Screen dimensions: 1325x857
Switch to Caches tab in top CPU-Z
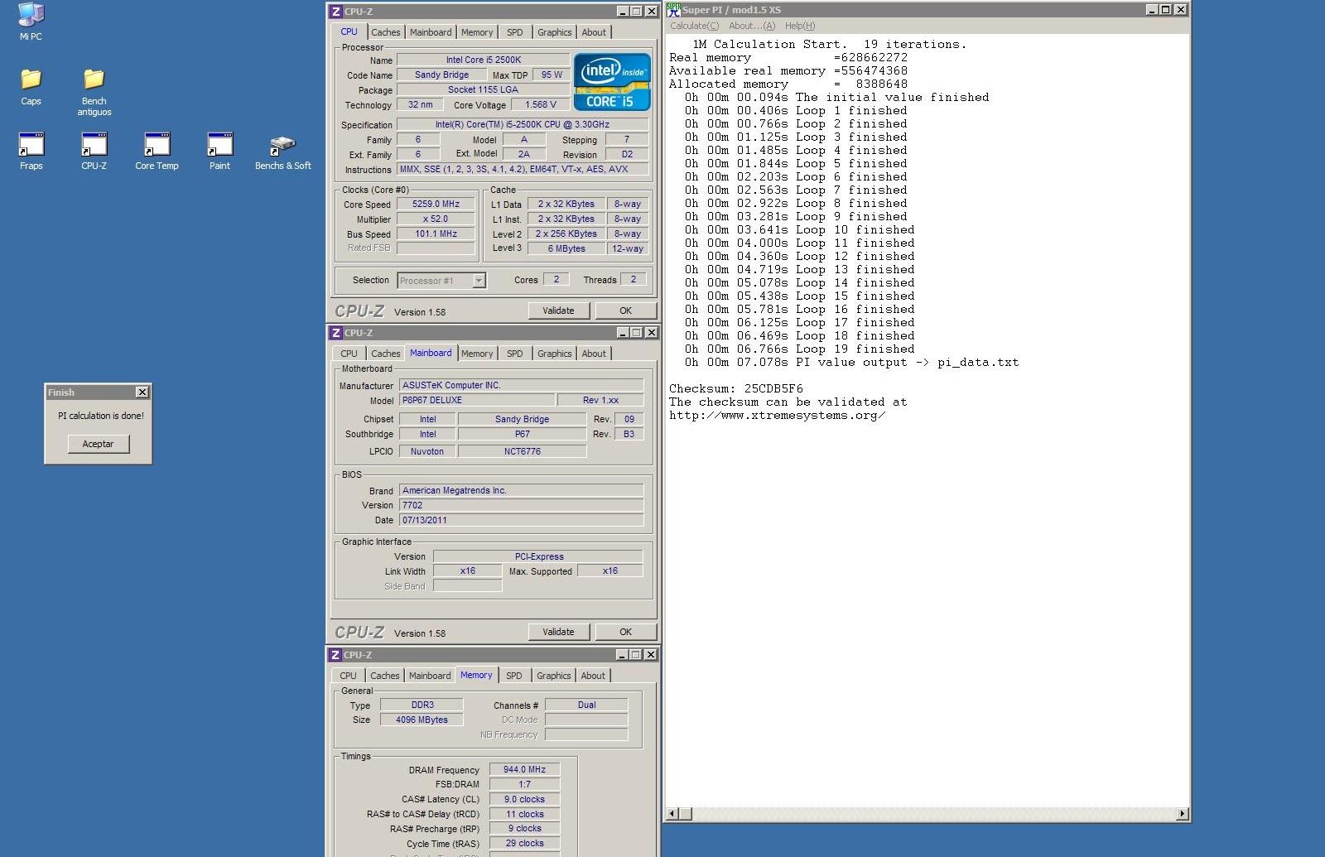385,32
